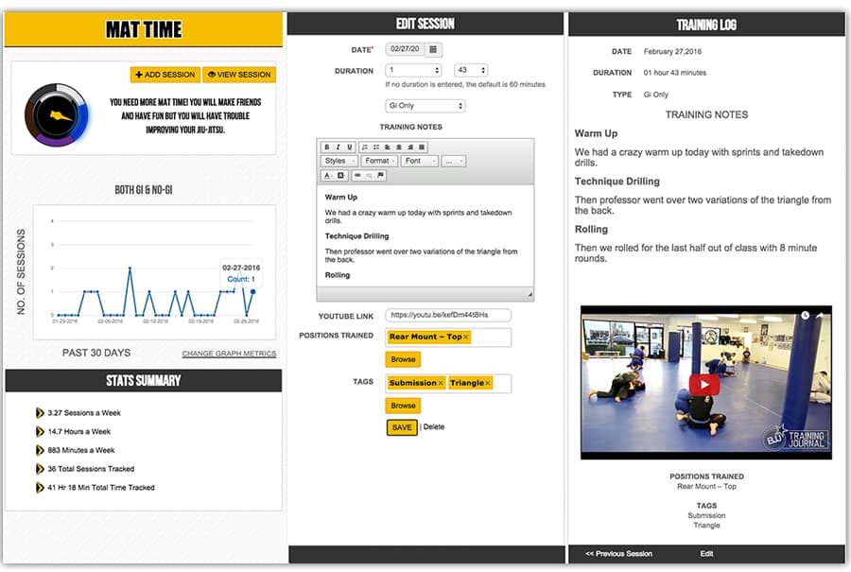The image size is (851, 572).
Task: Remove the Submission tag
Action: (x=441, y=383)
